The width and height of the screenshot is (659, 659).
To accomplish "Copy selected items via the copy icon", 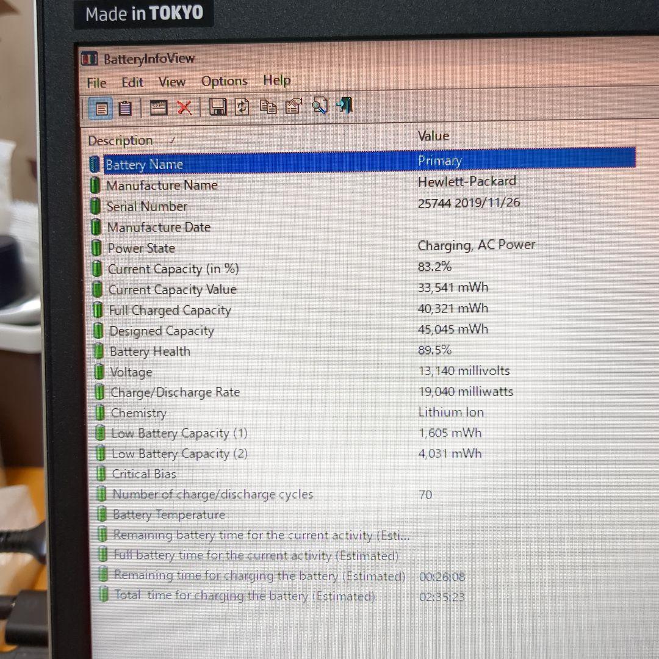I will point(267,106).
